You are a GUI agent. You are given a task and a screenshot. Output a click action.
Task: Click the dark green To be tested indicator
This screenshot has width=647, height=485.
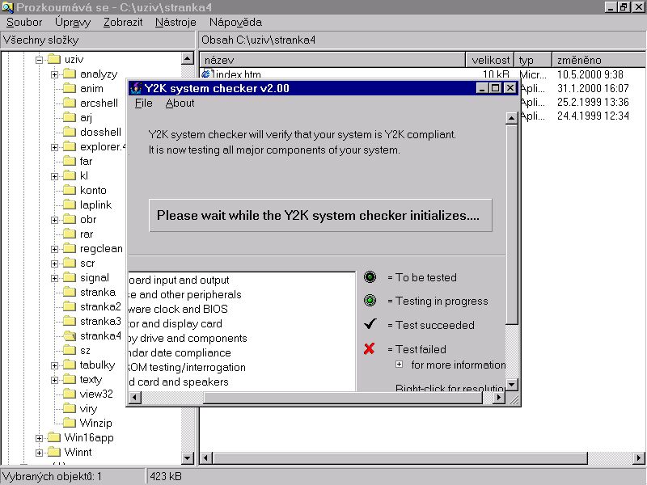(x=370, y=277)
